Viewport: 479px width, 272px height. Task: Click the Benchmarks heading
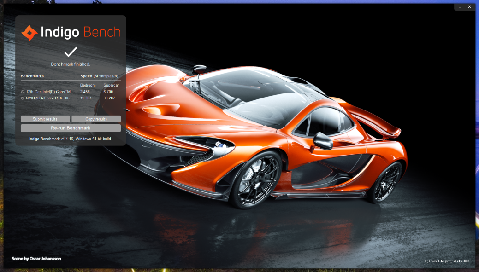32,76
